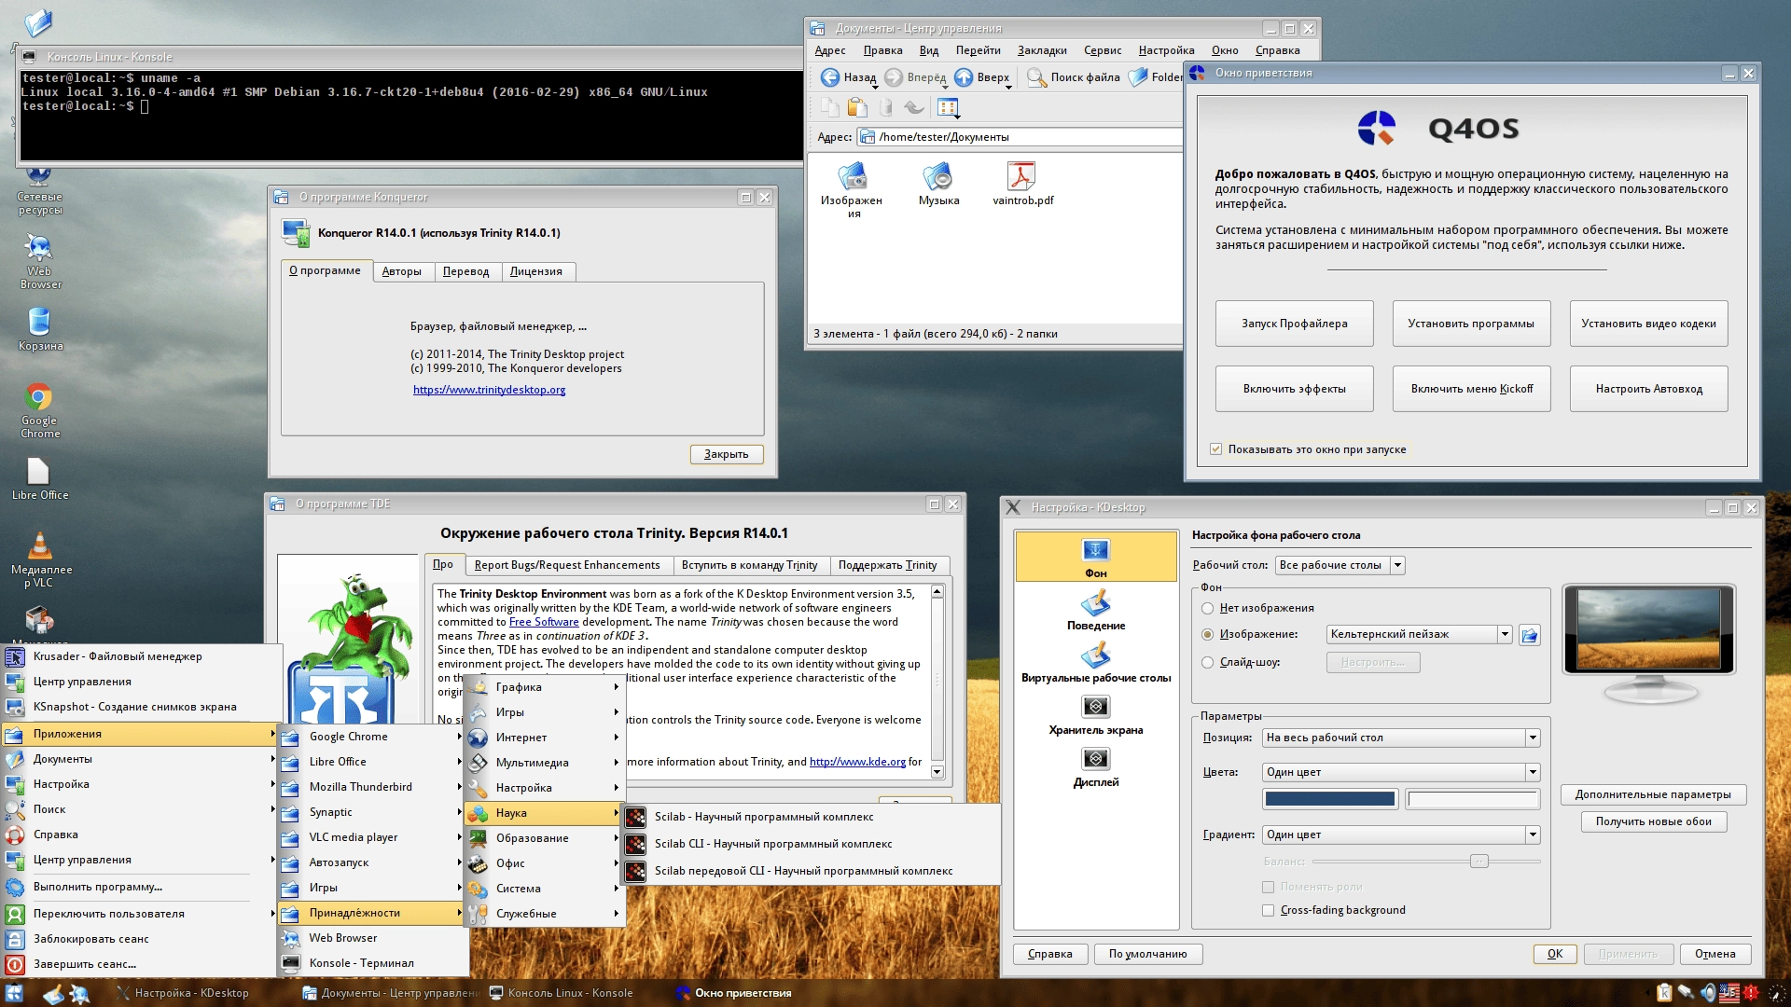Select the Поведение section in KDesktop settings
This screenshot has height=1007, width=1791.
1096,610
